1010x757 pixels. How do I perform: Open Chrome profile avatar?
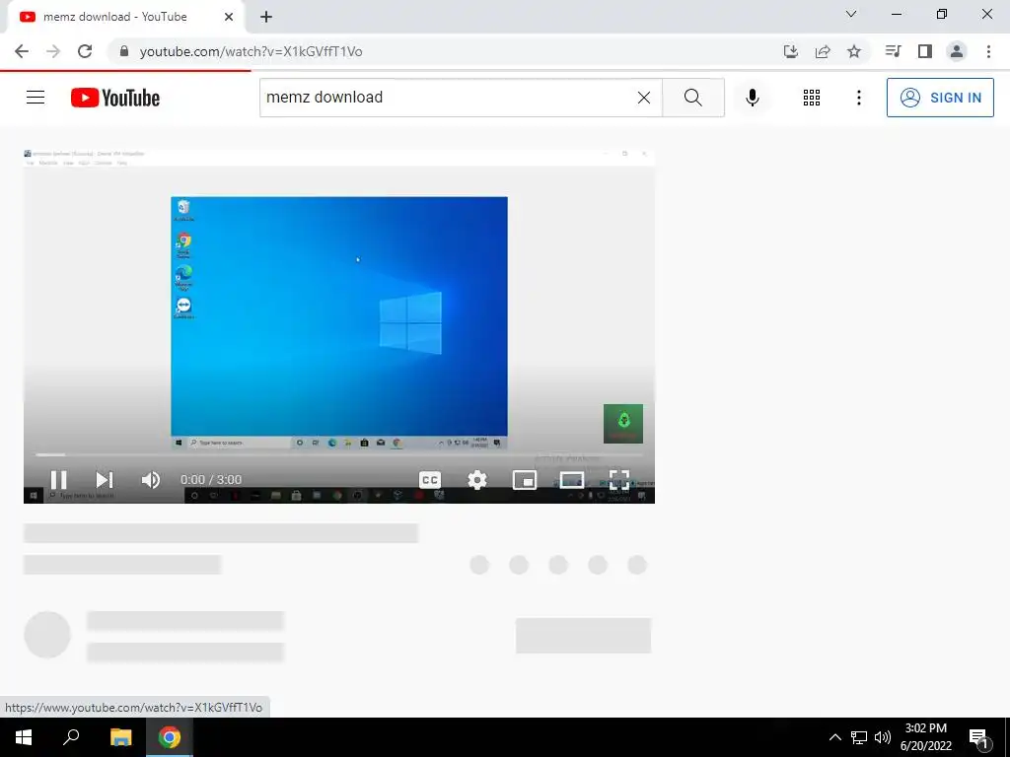point(957,51)
